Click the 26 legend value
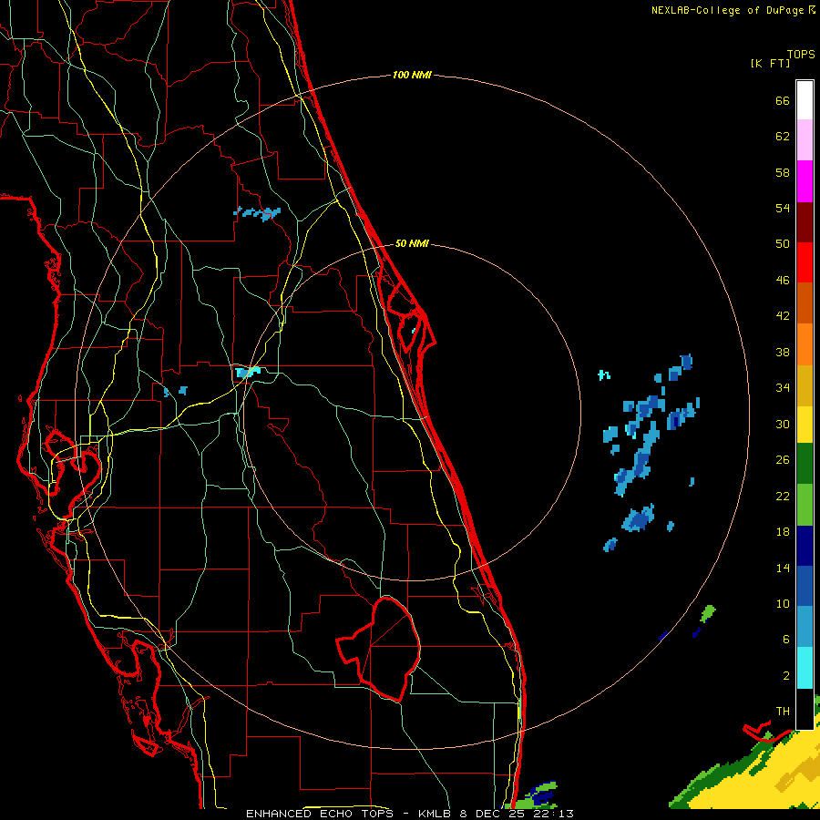Screen dimensions: 820x820 pos(783,460)
